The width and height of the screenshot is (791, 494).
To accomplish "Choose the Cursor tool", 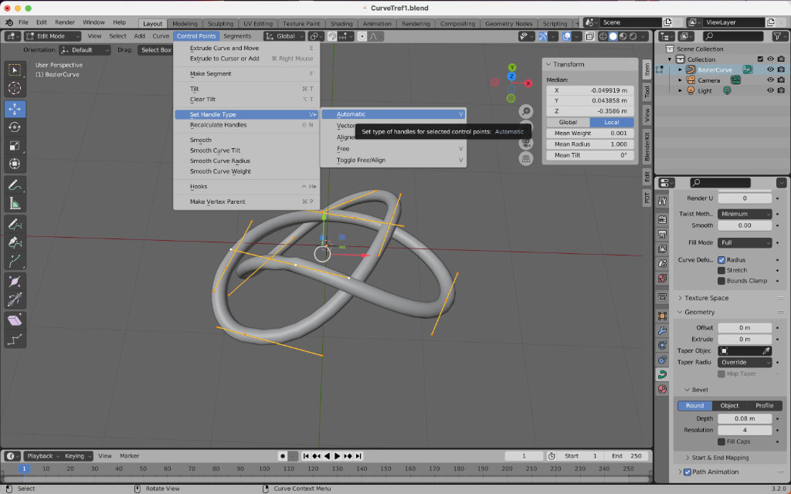I will 15,90.
